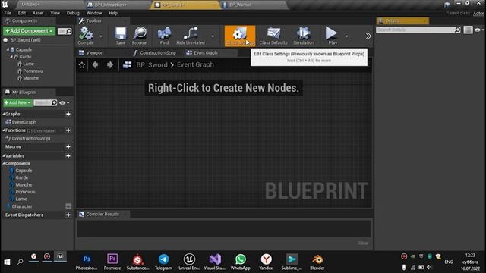Add a new variable with plus

68,156
